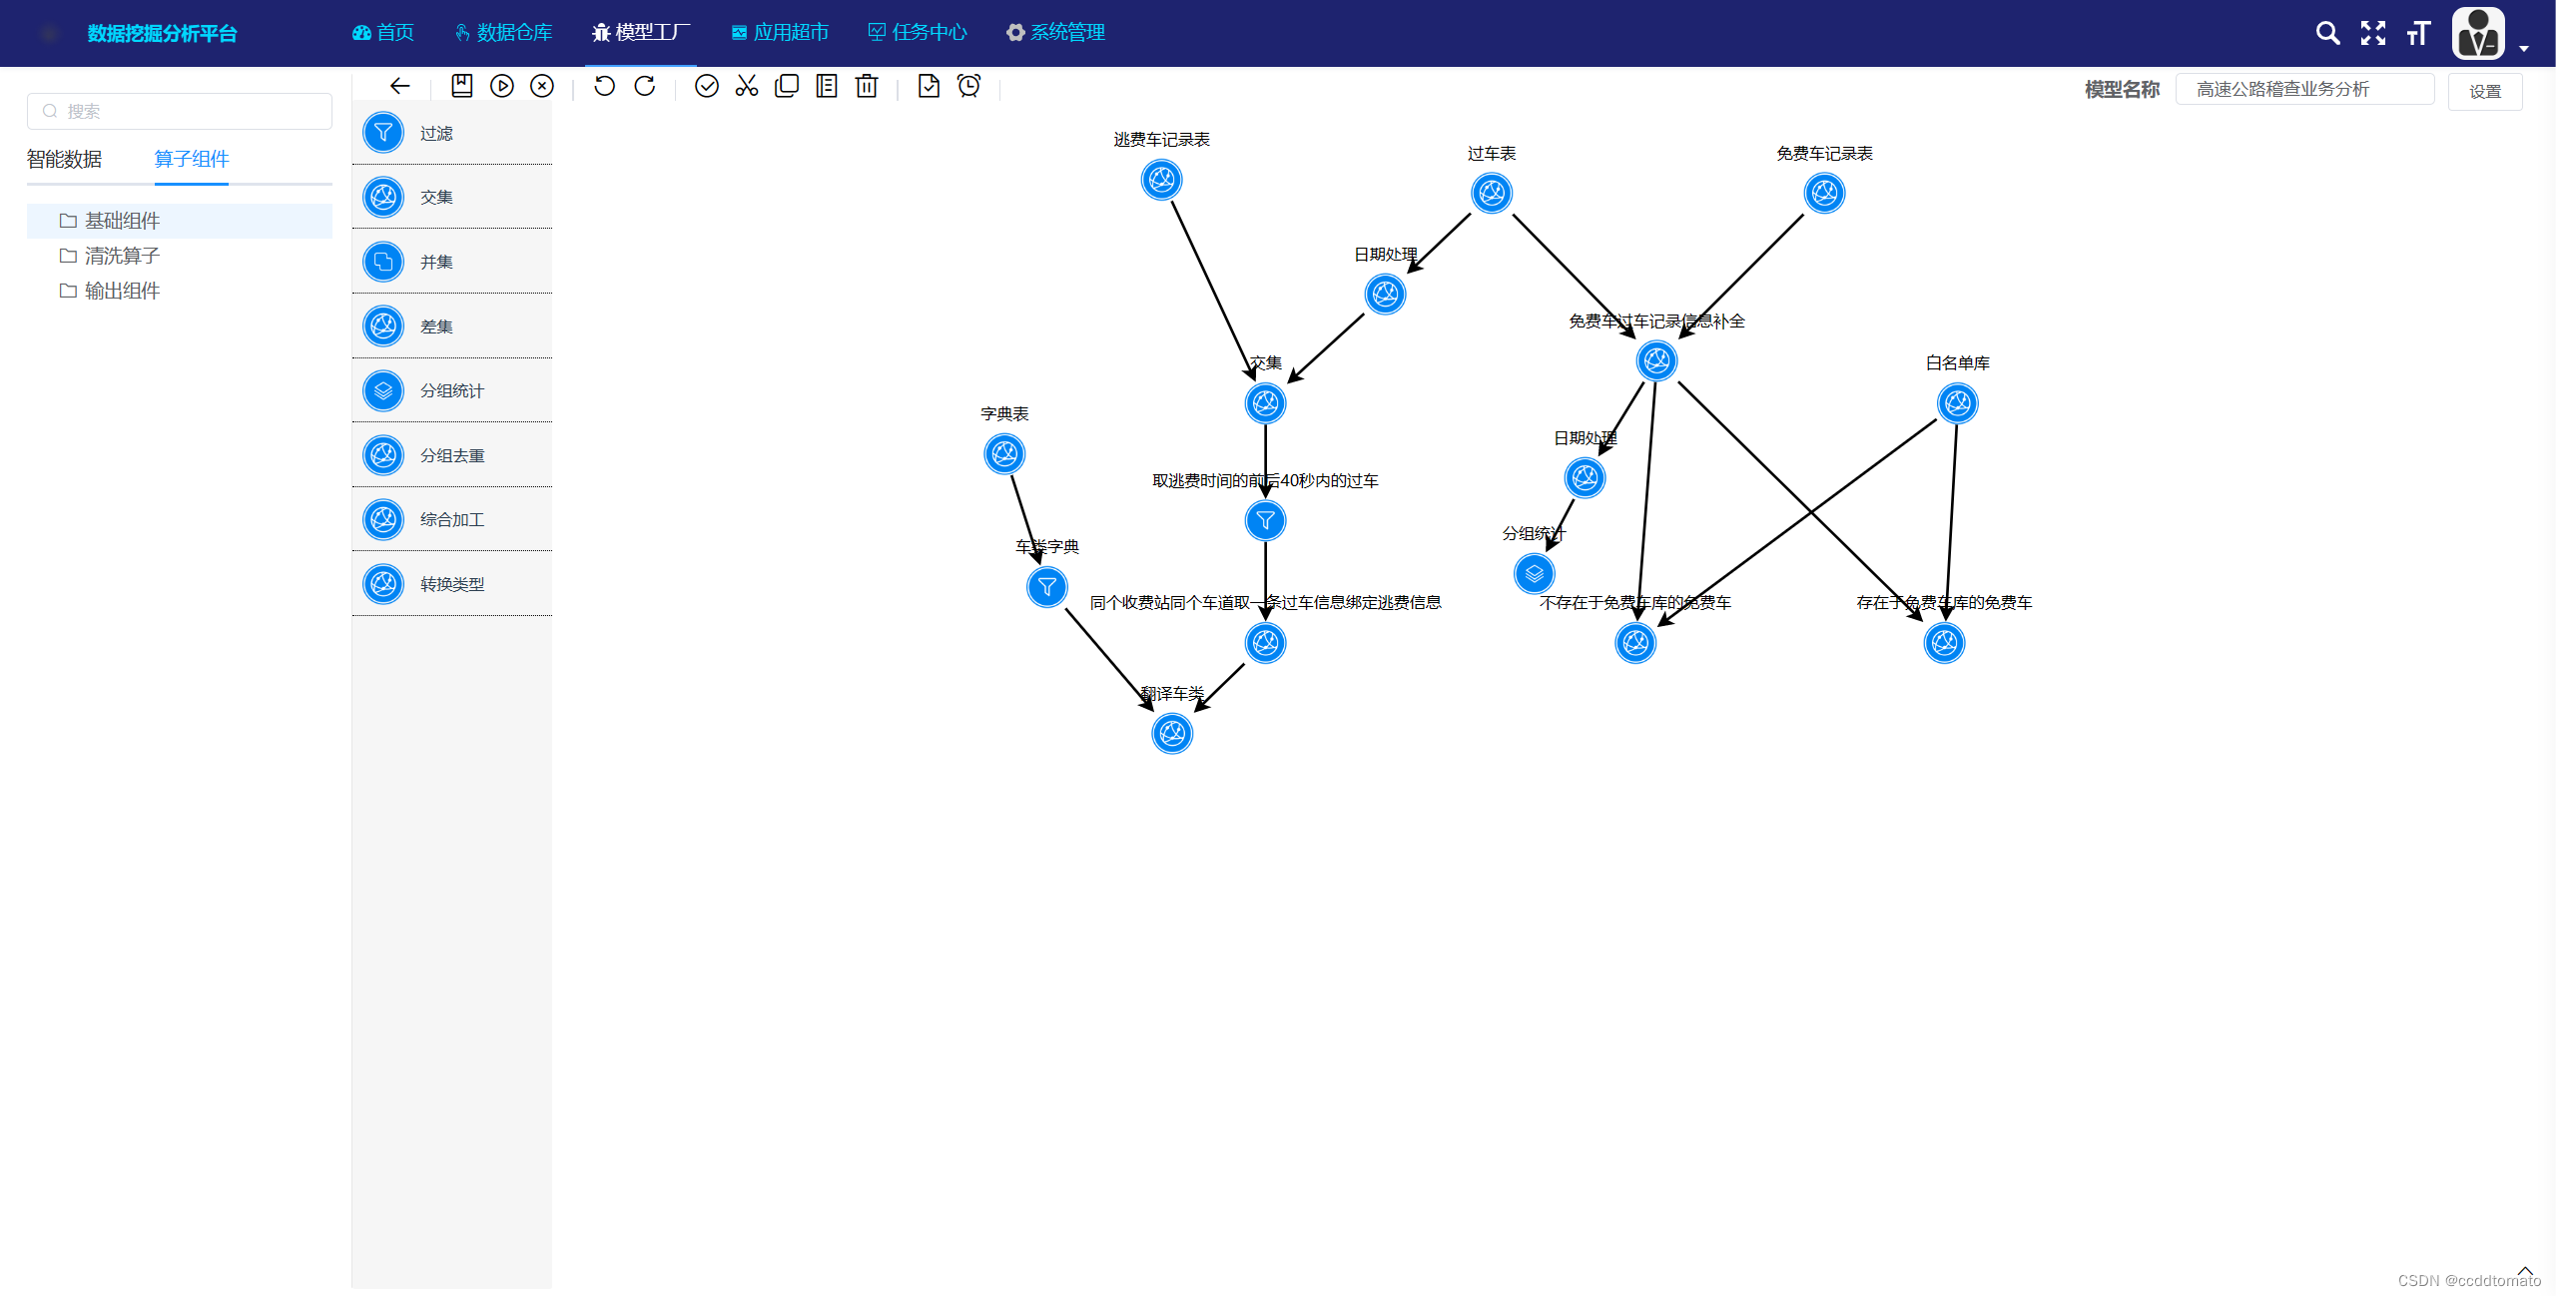Expand the 输出组件 folder
This screenshot has height=1296, width=2556.
122,291
